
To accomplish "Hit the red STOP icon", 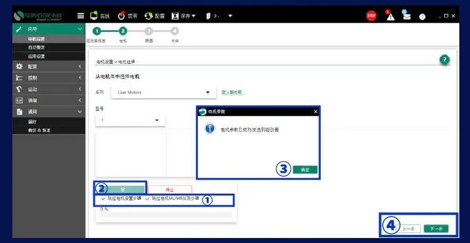I will [x=372, y=16].
